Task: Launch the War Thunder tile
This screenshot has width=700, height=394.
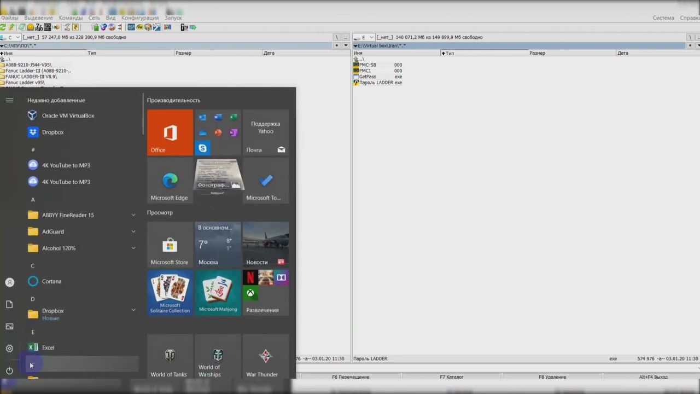Action: pyautogui.click(x=266, y=356)
